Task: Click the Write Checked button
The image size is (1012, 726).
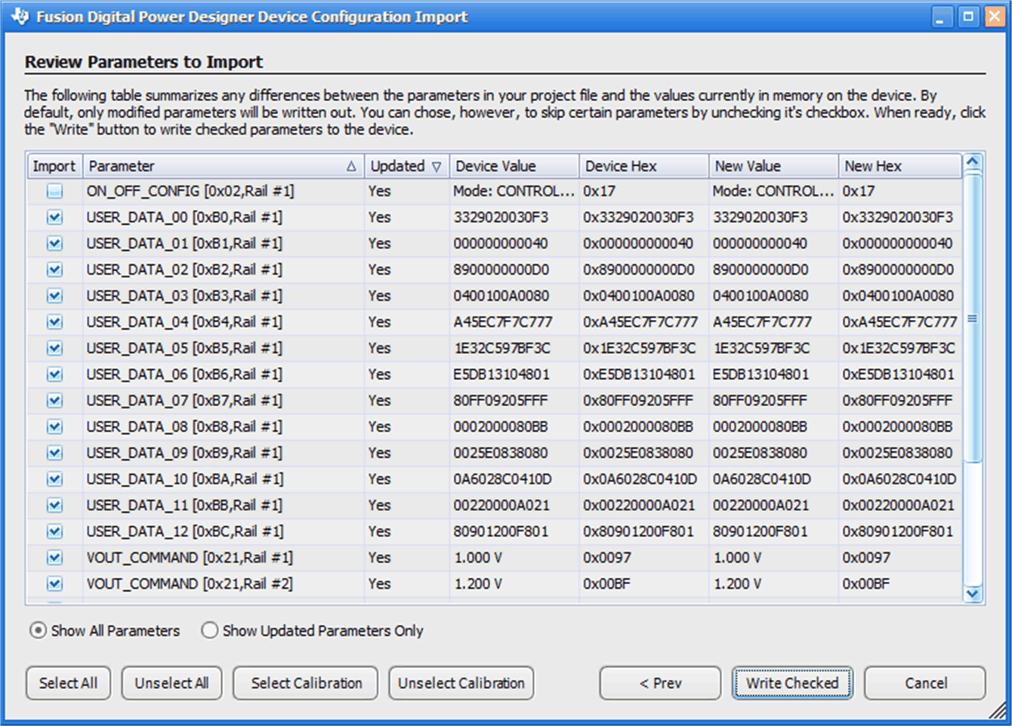Action: (x=792, y=683)
